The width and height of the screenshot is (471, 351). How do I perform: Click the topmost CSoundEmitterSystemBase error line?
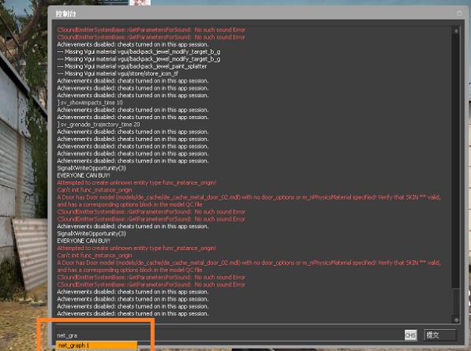[151, 30]
